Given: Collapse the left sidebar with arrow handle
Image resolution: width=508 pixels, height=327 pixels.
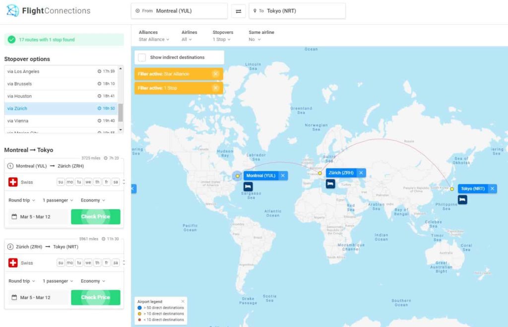Looking at the screenshot, I should click(133, 189).
